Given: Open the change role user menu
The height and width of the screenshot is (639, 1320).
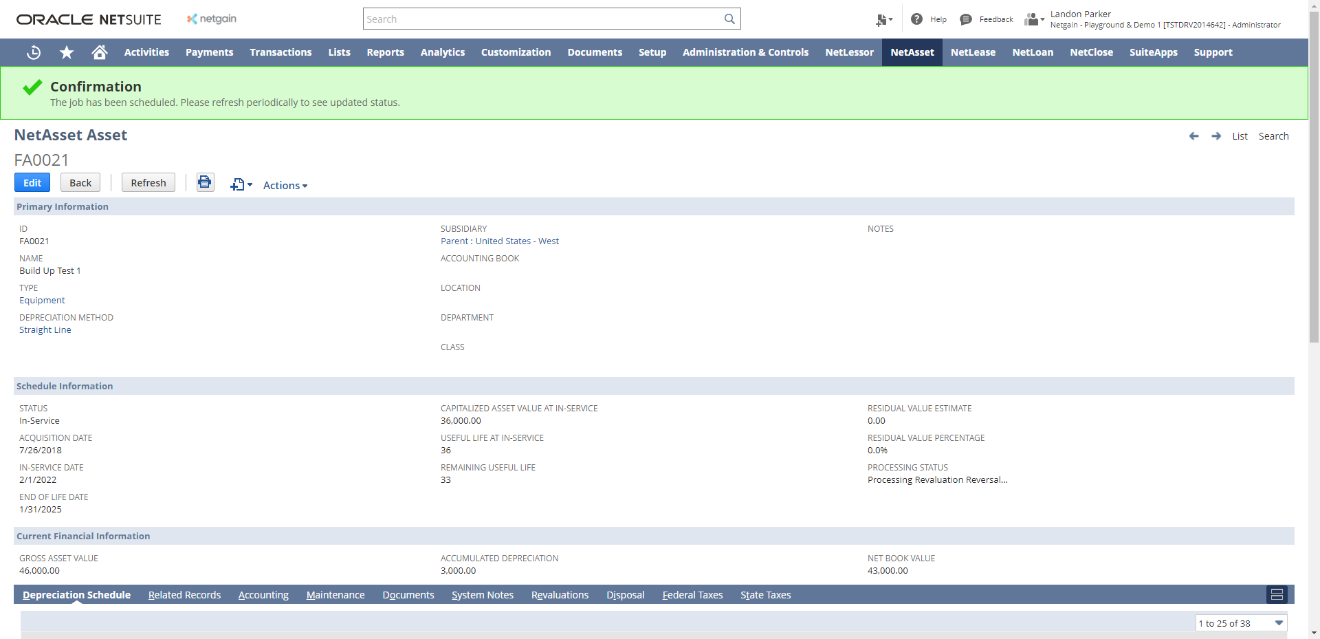Looking at the screenshot, I should [1034, 19].
